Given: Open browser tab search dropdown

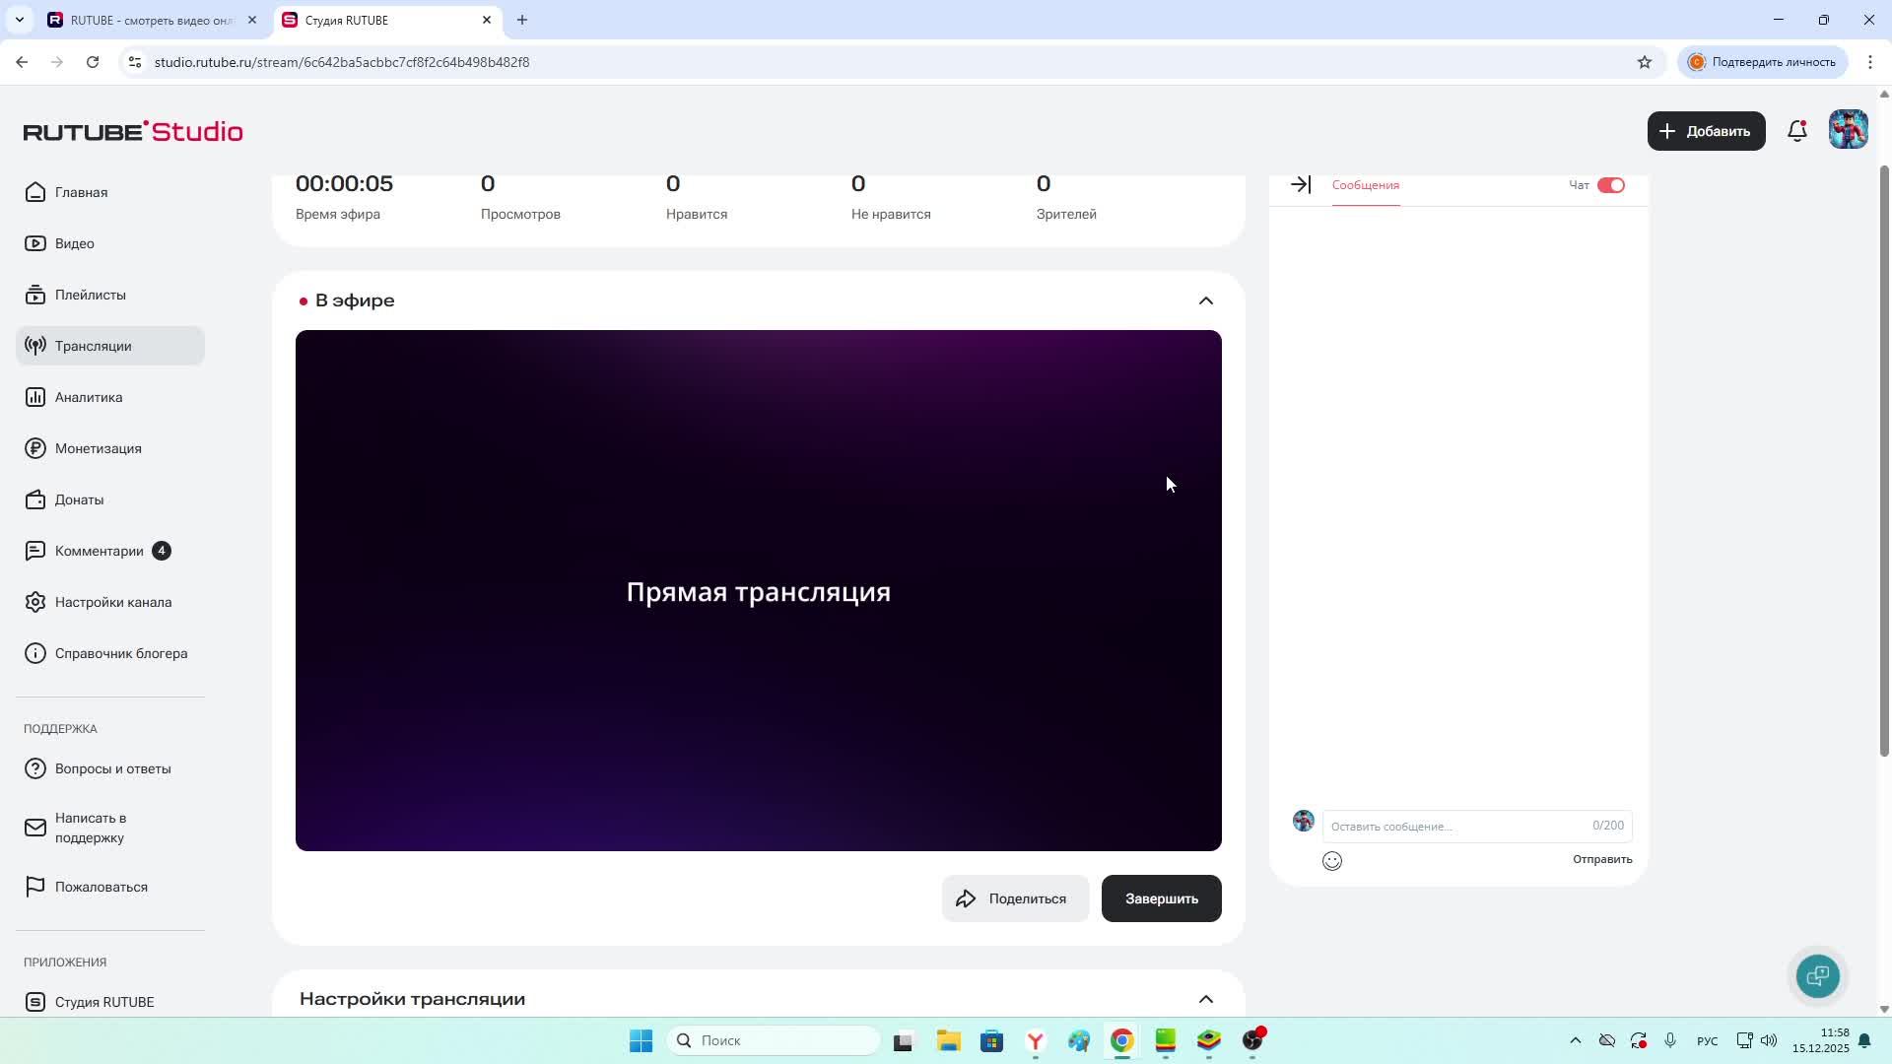Looking at the screenshot, I should click(x=19, y=20).
